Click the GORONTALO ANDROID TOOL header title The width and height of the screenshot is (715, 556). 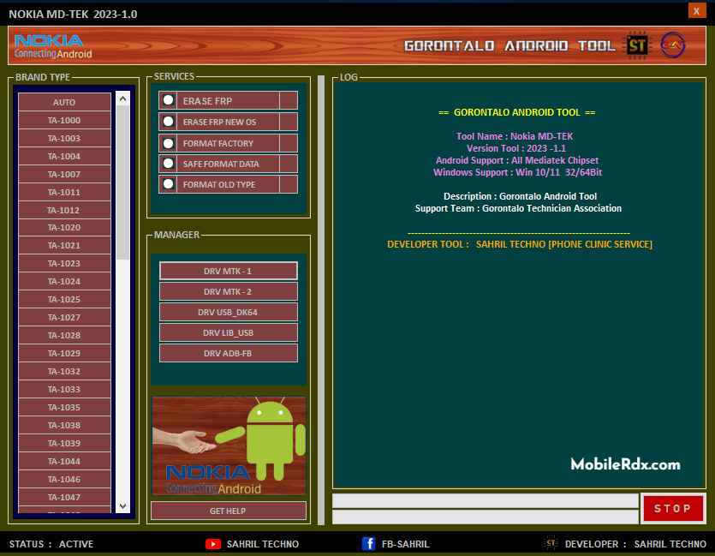click(509, 45)
